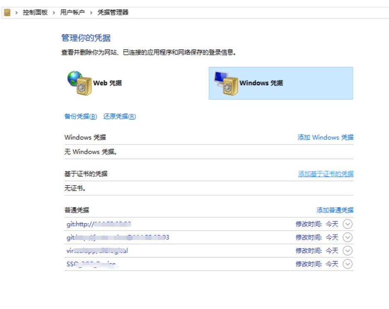Click the 无 Windows 凭据 text

[90, 152]
